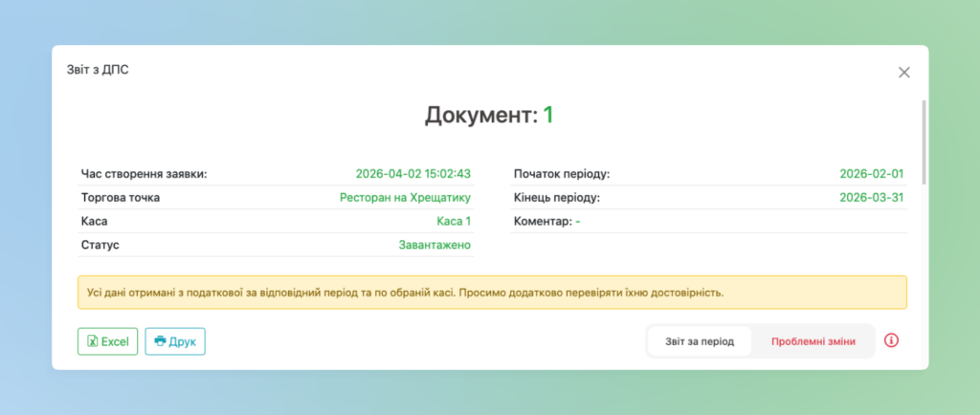Viewport: 980px width, 415px height.
Task: Click the Початок періоду label
Action: [x=561, y=174]
